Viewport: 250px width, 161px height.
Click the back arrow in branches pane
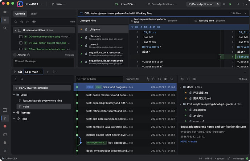15,79
